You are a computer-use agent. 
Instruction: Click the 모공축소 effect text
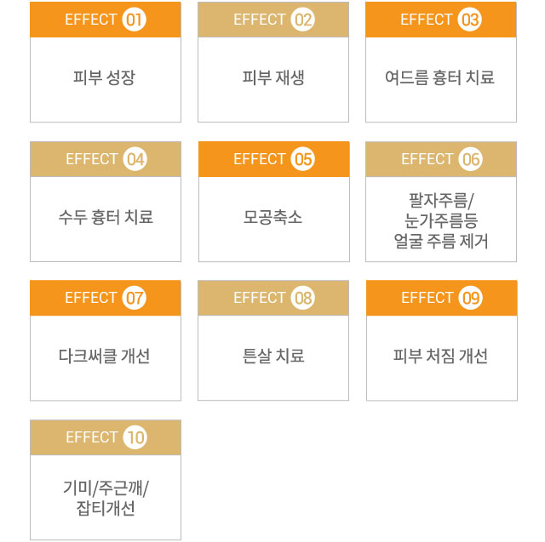coord(272,217)
